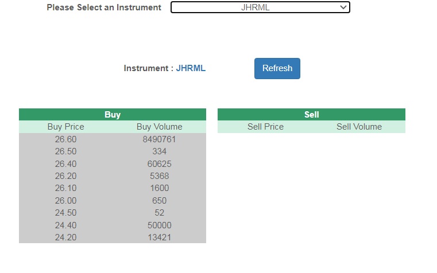Click the 24.50 buy price cell
Image resolution: width=437 pixels, height=273 pixels.
click(x=65, y=213)
